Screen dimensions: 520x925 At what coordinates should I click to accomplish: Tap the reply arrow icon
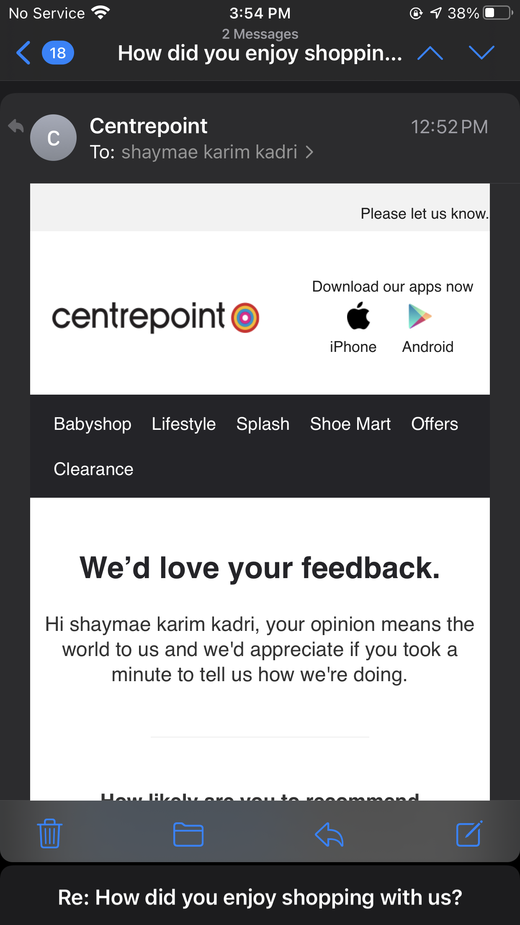coord(329,834)
